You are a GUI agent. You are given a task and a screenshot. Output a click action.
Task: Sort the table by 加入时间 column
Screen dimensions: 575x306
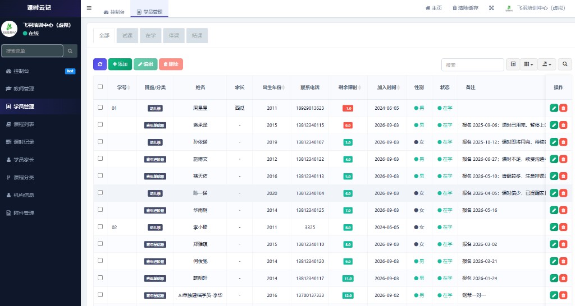pyautogui.click(x=398, y=87)
